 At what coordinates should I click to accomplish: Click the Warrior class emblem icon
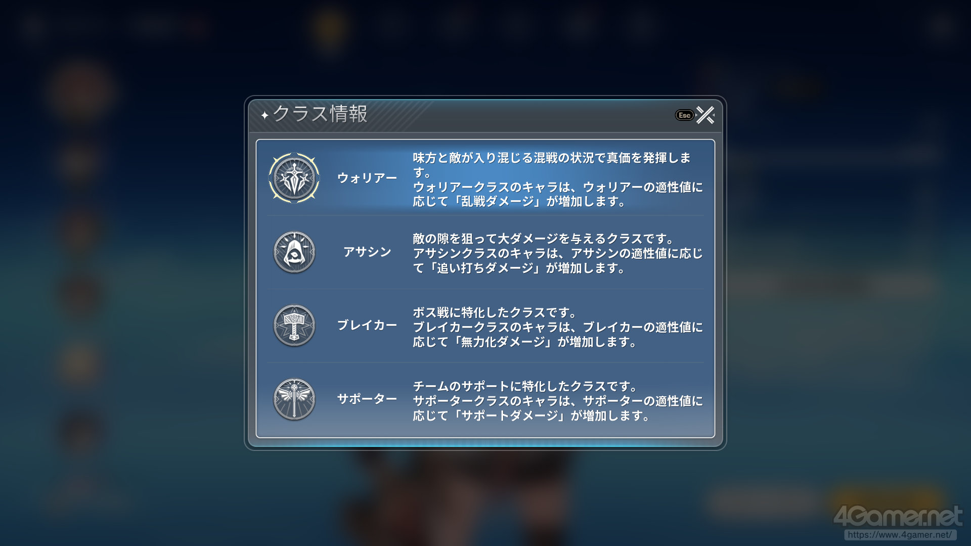294,178
